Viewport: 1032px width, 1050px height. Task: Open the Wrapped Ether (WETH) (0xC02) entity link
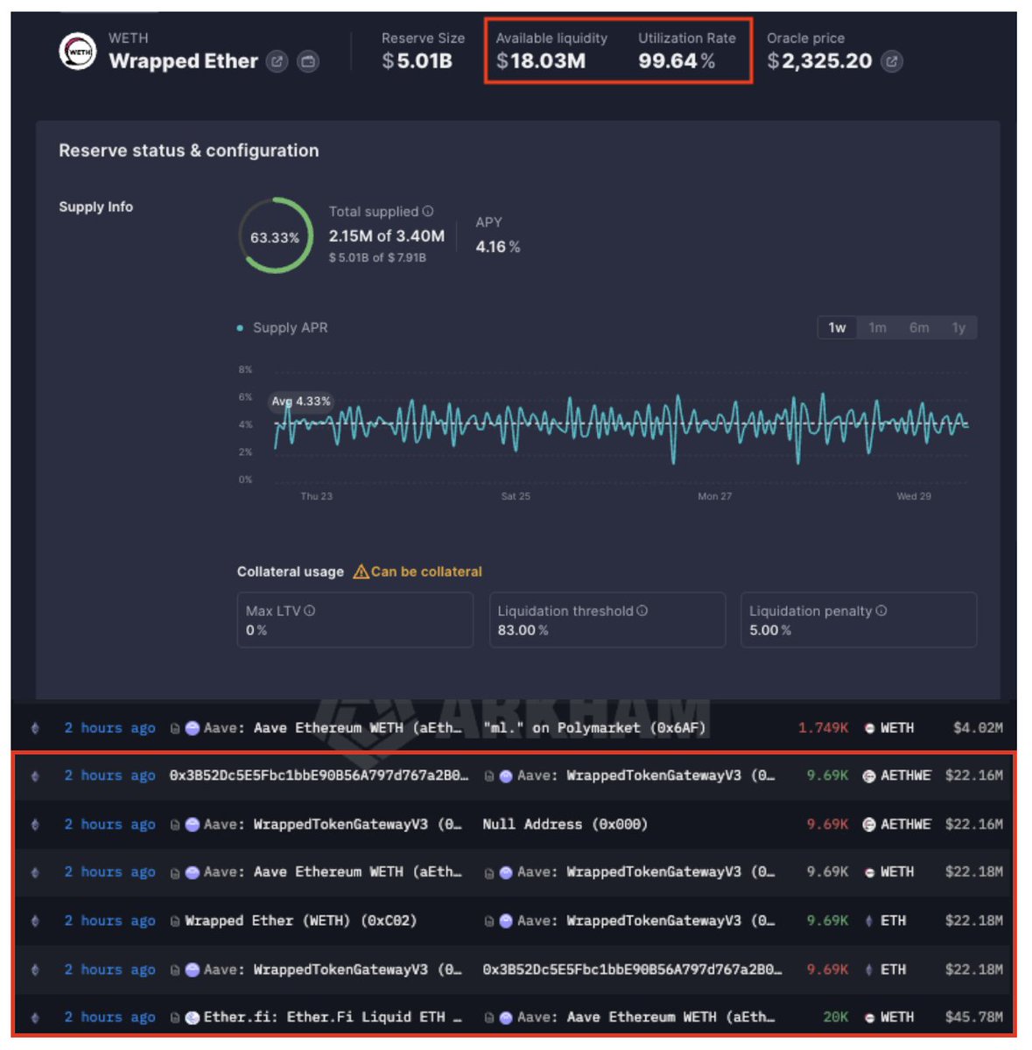[x=301, y=920]
